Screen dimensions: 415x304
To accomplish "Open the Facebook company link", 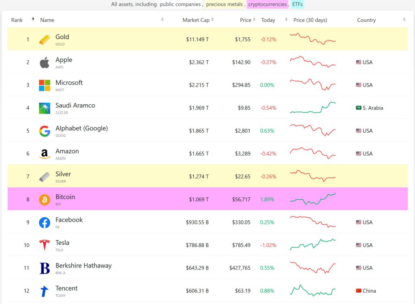I will pyautogui.click(x=69, y=220).
